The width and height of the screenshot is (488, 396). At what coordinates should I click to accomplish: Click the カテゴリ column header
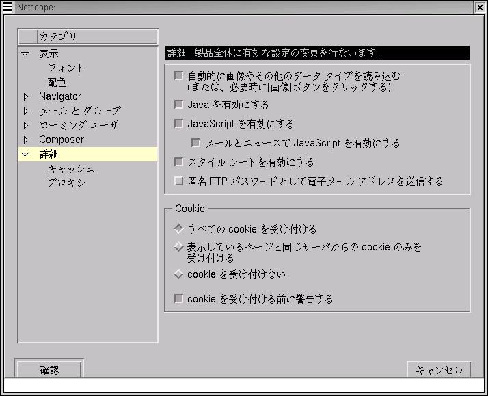coord(97,37)
